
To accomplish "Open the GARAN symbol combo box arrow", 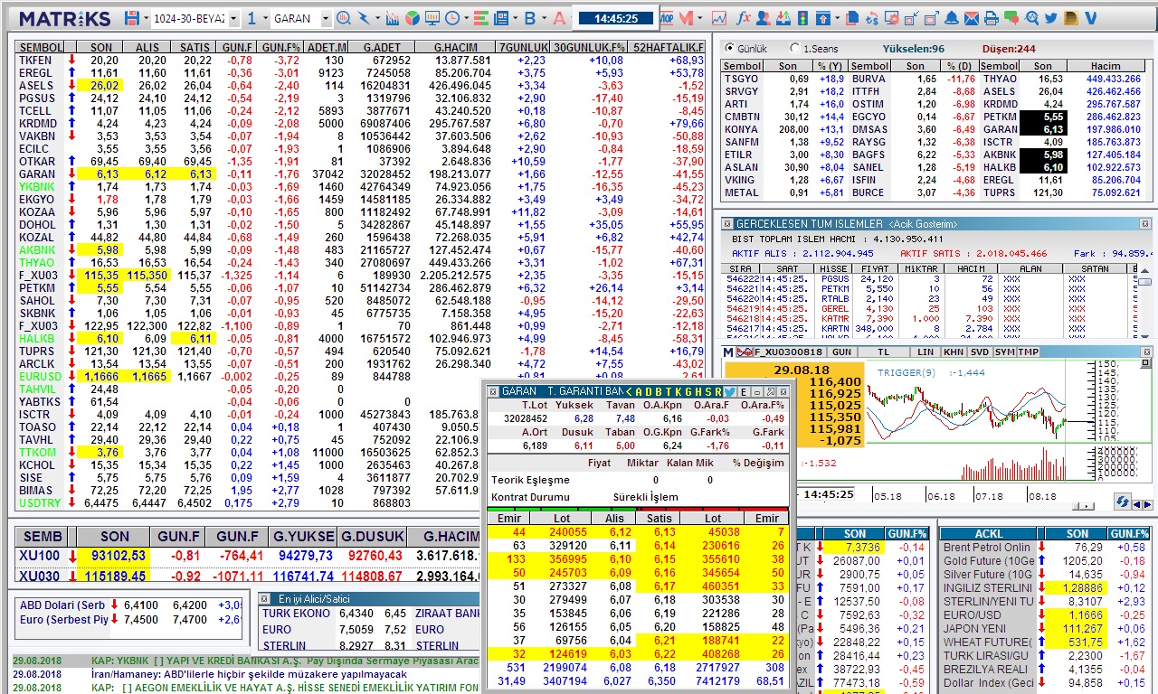I will click(326, 19).
